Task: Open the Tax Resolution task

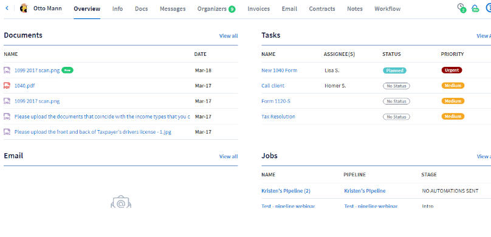Action: click(278, 117)
